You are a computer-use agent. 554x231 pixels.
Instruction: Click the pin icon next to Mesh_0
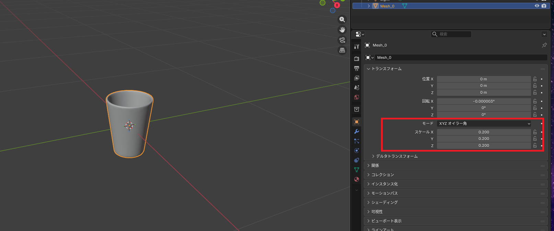coord(544,45)
